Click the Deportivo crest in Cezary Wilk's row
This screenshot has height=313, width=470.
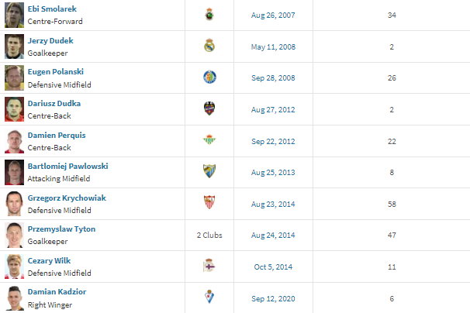click(209, 266)
